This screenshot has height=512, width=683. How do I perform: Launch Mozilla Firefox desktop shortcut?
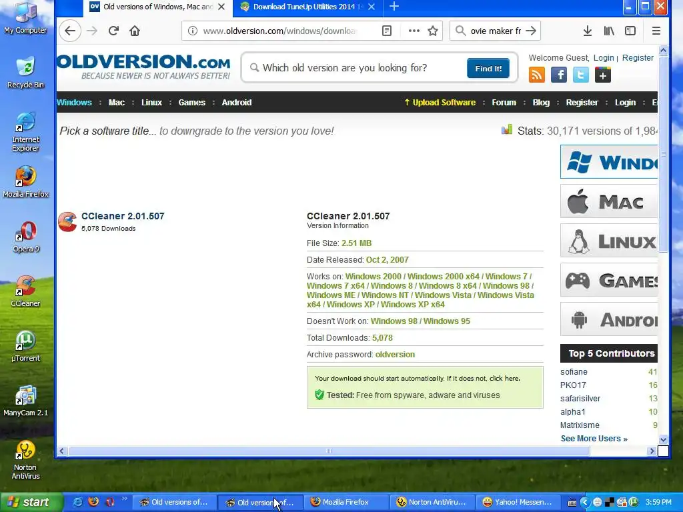25,182
